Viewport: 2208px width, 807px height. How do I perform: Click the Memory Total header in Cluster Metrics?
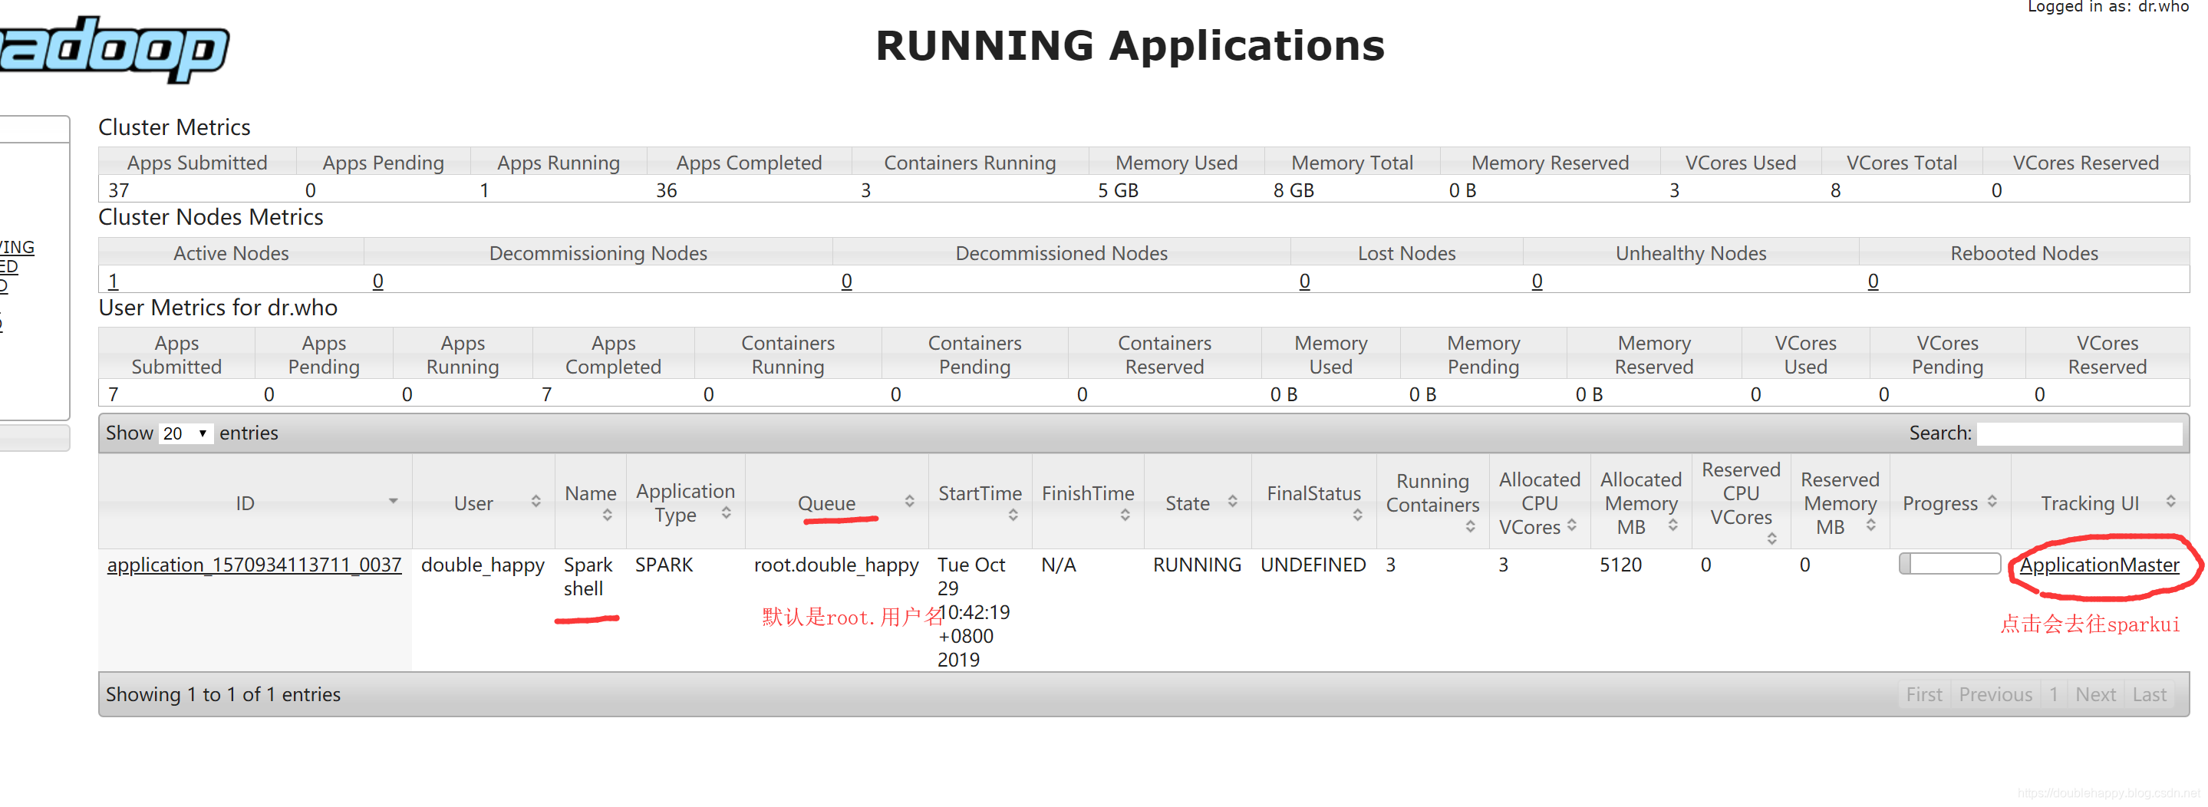click(x=1352, y=163)
